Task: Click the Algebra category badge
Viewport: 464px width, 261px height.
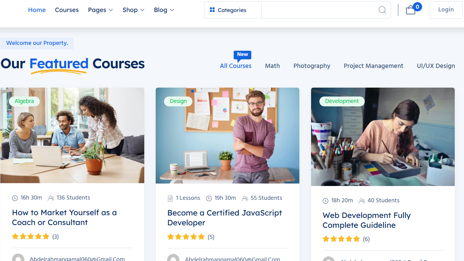Action: pyautogui.click(x=24, y=101)
